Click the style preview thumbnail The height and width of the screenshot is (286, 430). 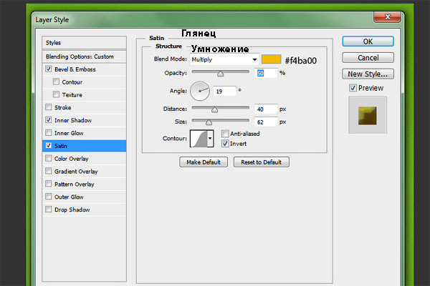368,116
